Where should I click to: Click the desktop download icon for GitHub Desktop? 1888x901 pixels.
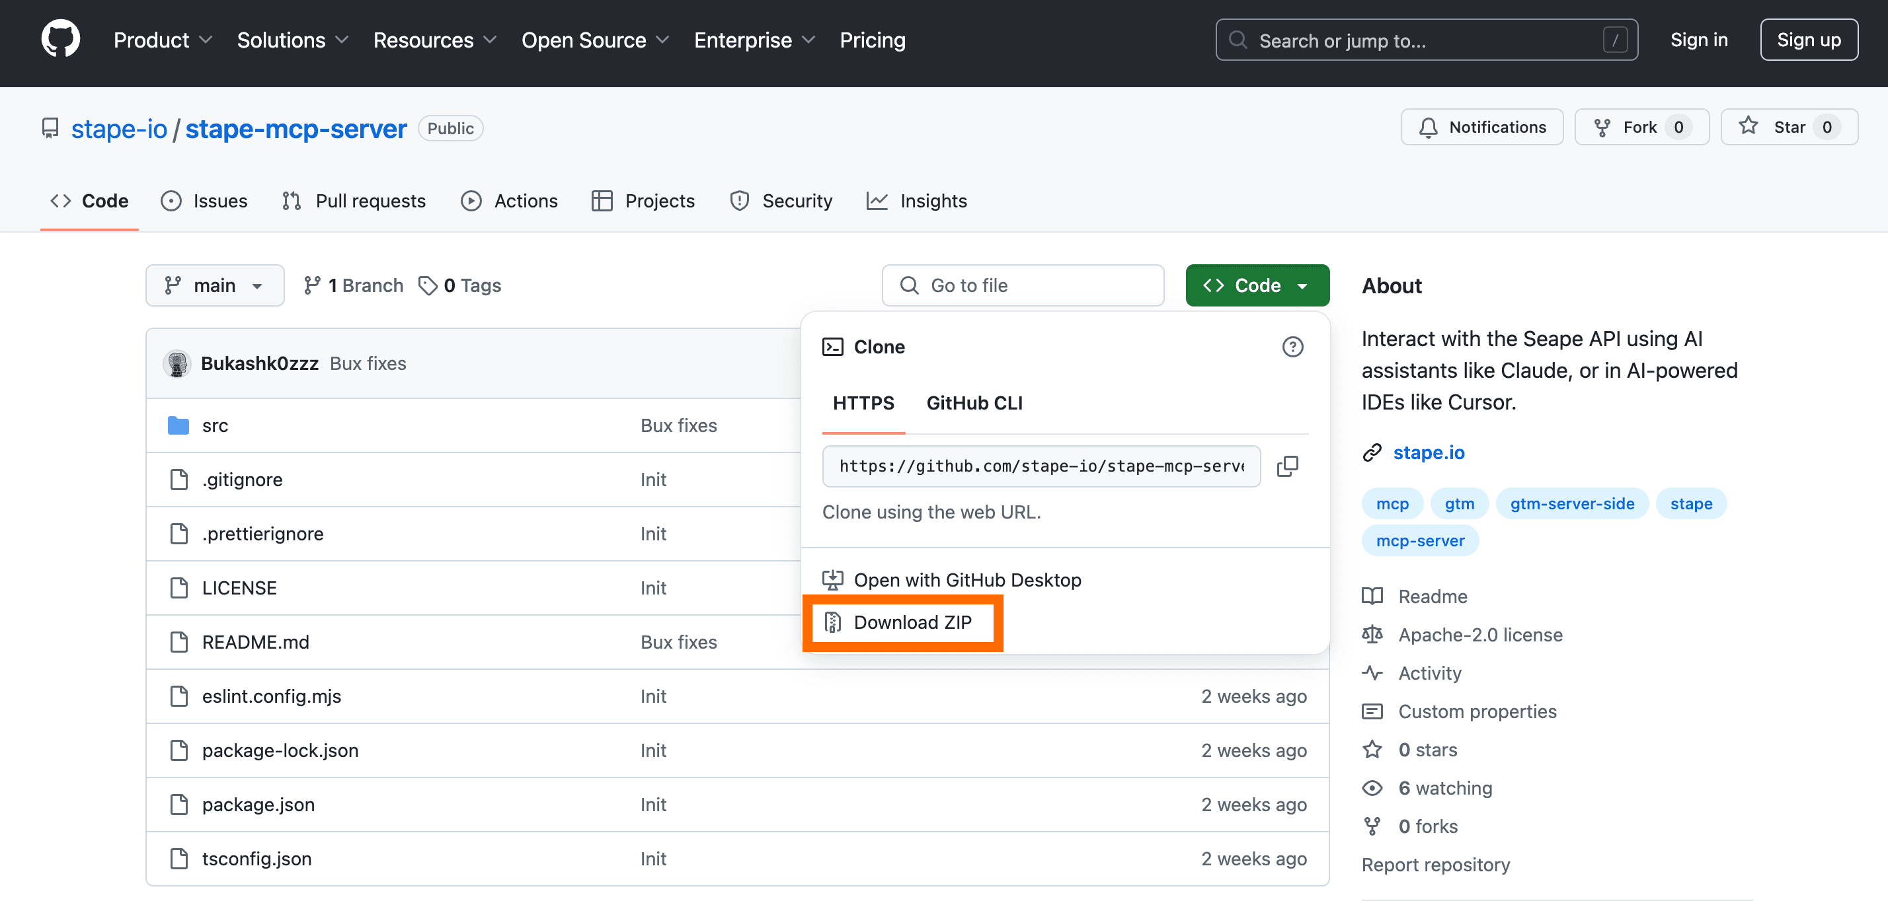(832, 580)
